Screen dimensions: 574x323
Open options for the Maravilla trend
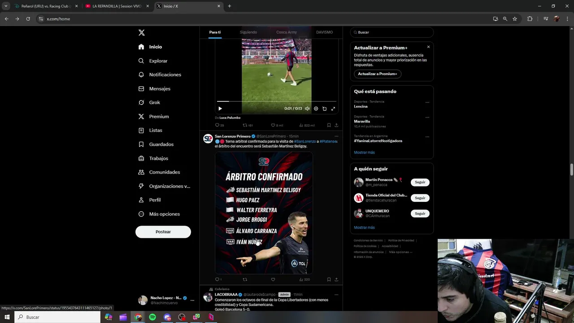[x=427, y=117]
